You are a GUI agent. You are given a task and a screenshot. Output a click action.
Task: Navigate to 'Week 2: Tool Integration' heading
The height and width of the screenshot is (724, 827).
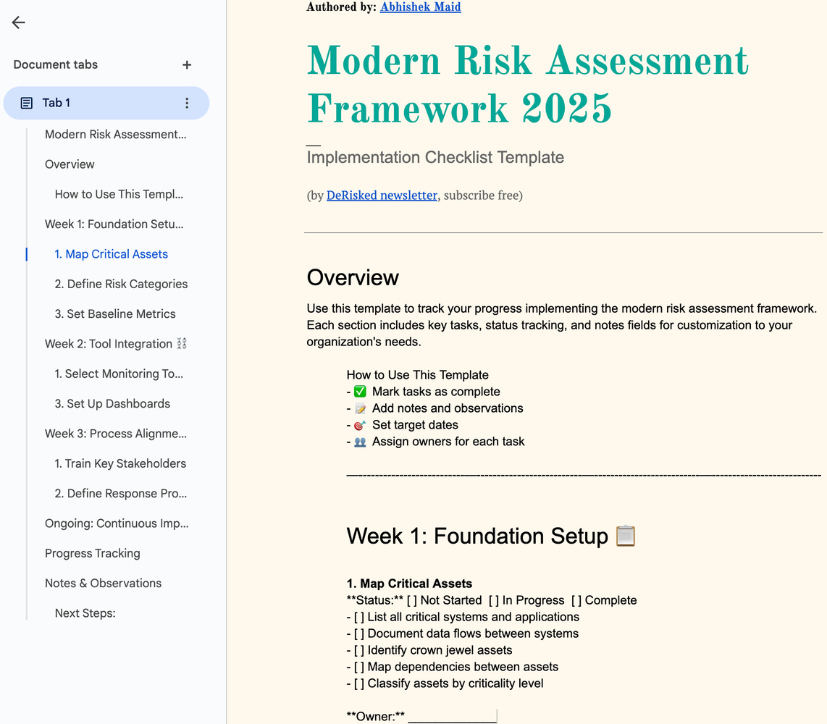tap(109, 343)
